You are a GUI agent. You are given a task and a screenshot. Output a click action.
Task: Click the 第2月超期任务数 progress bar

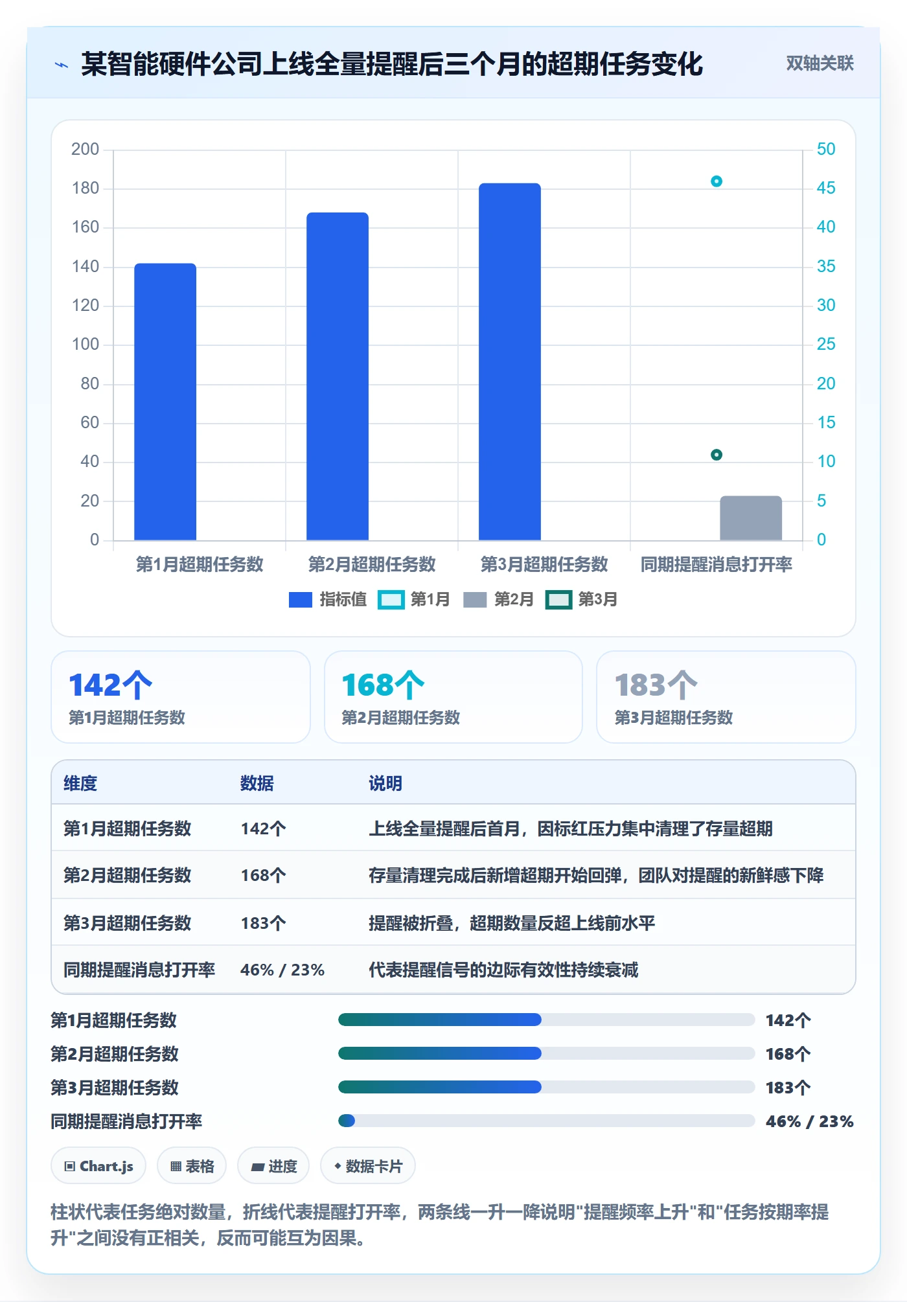[547, 1054]
